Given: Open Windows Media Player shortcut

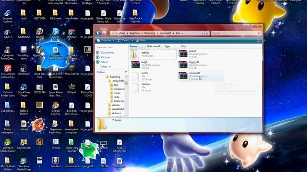Looking at the screenshot, I should 24,164.
